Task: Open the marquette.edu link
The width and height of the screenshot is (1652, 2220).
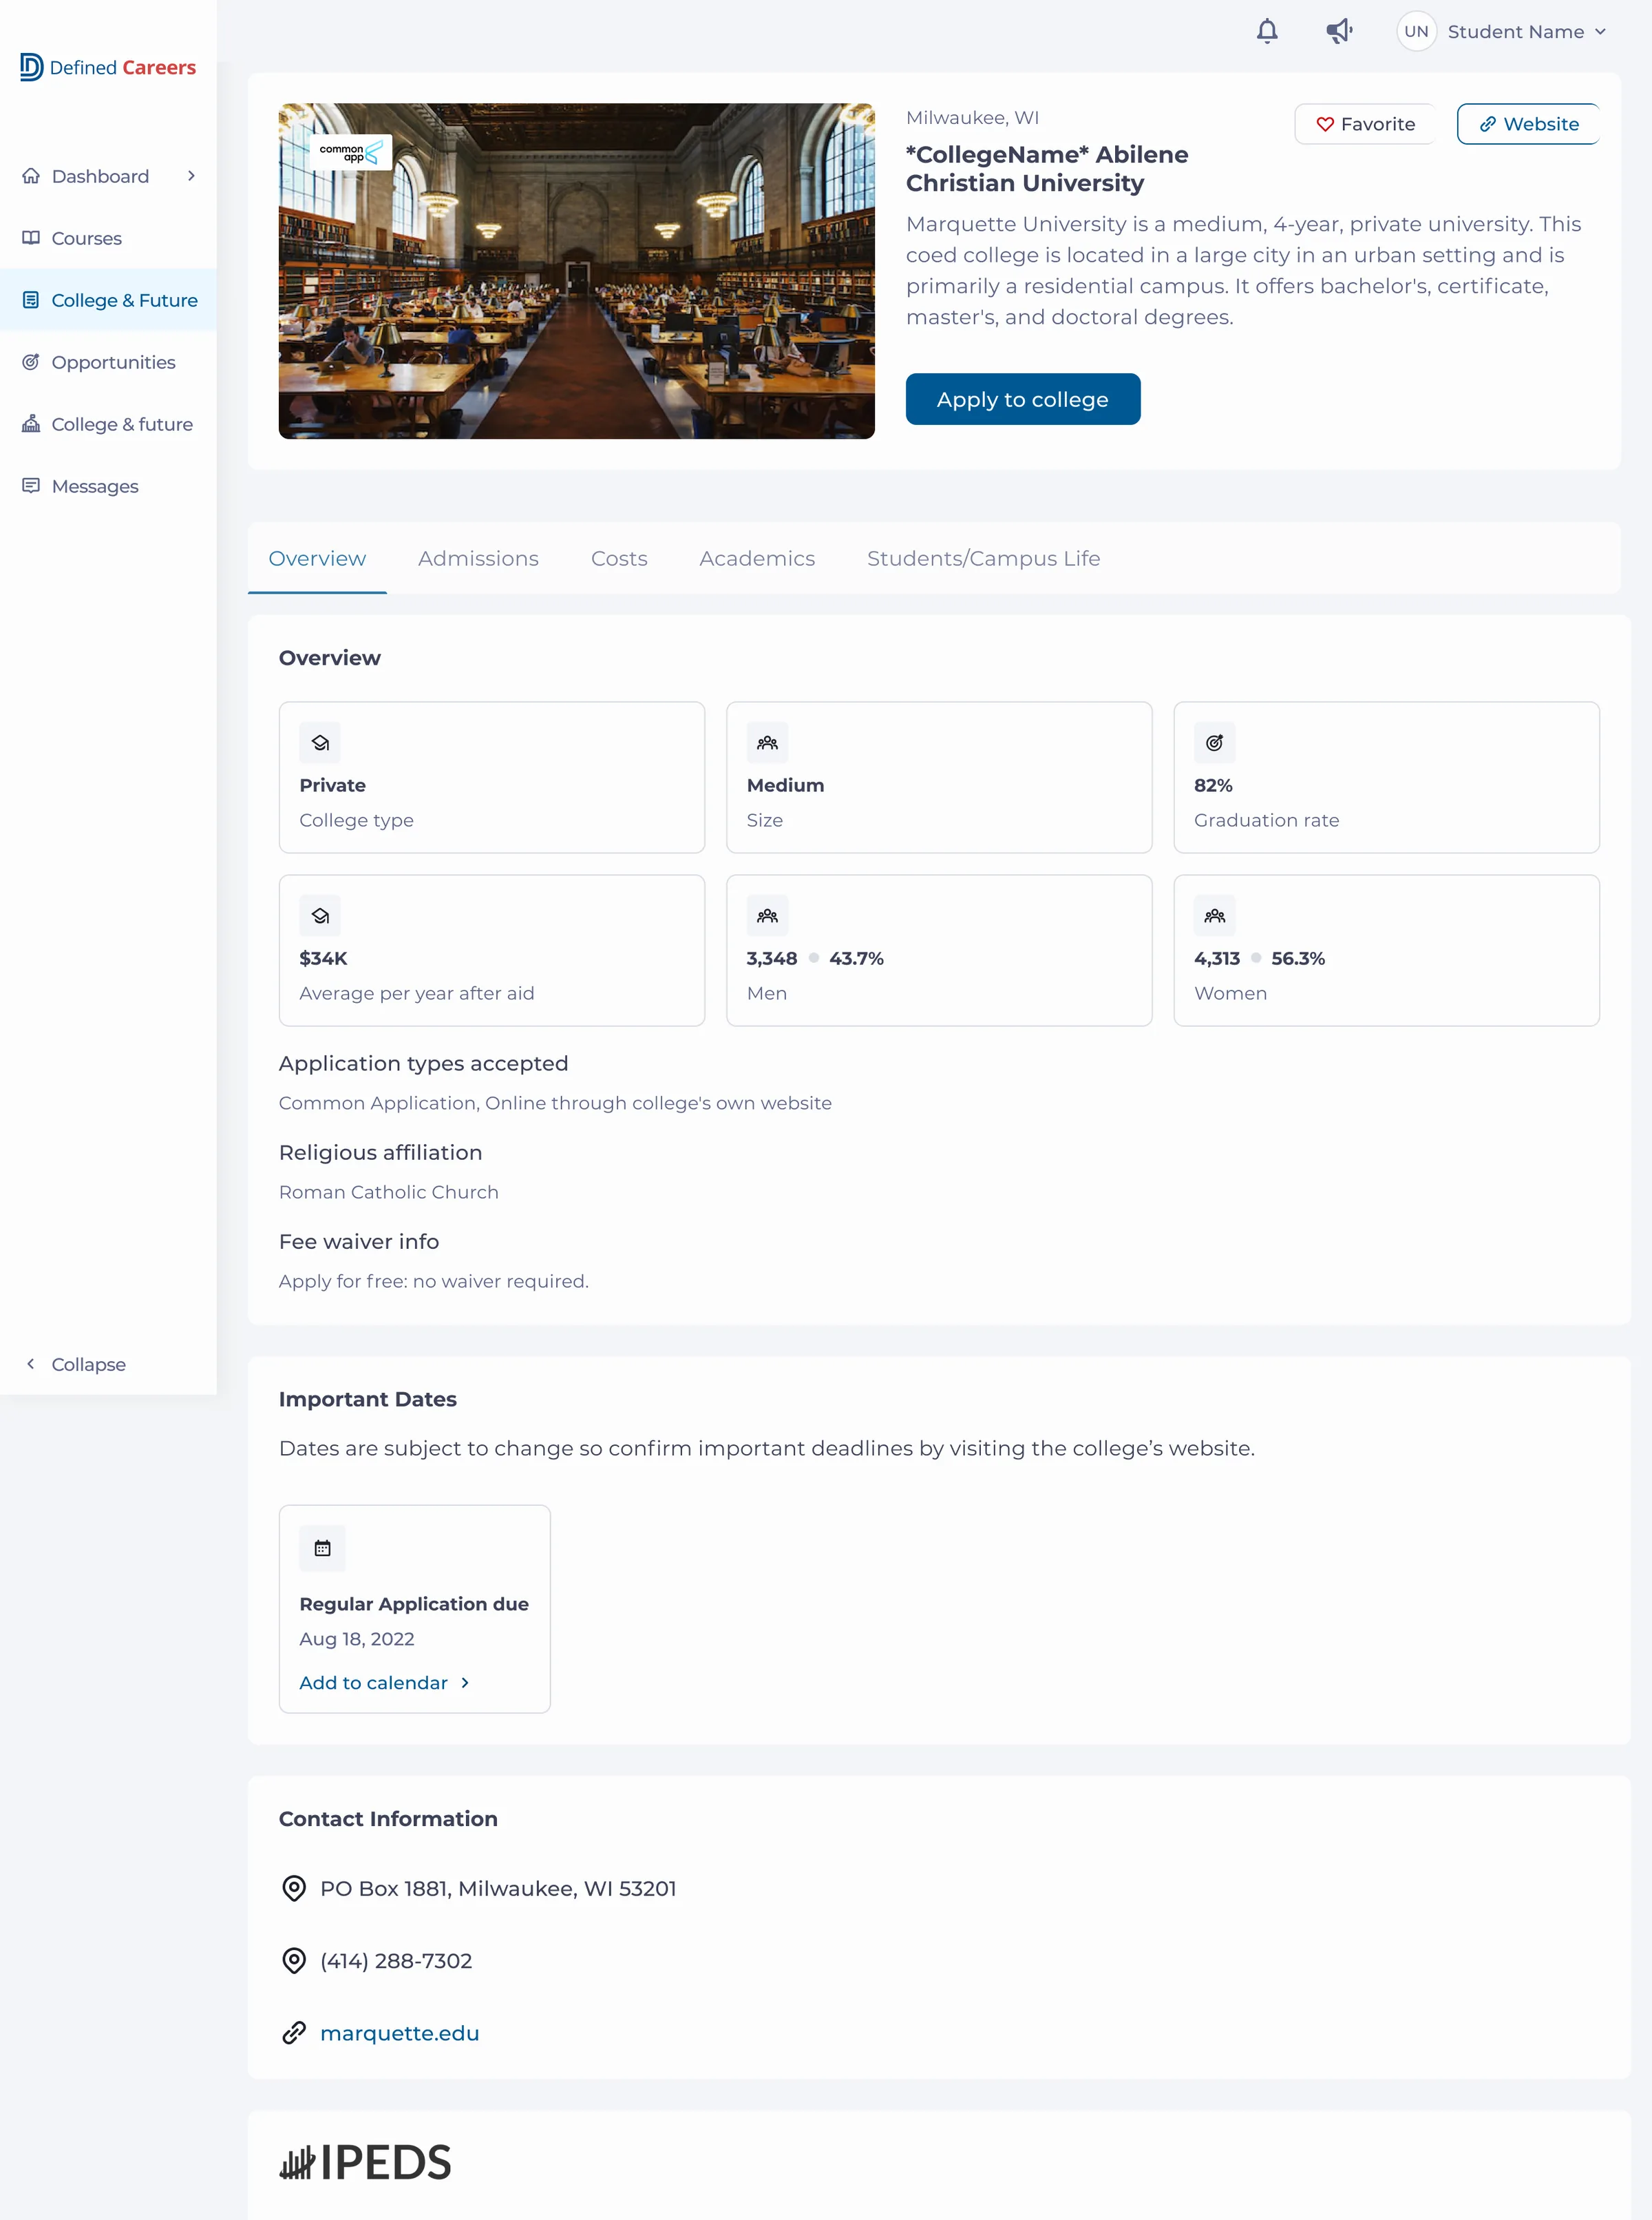Action: click(x=399, y=2033)
